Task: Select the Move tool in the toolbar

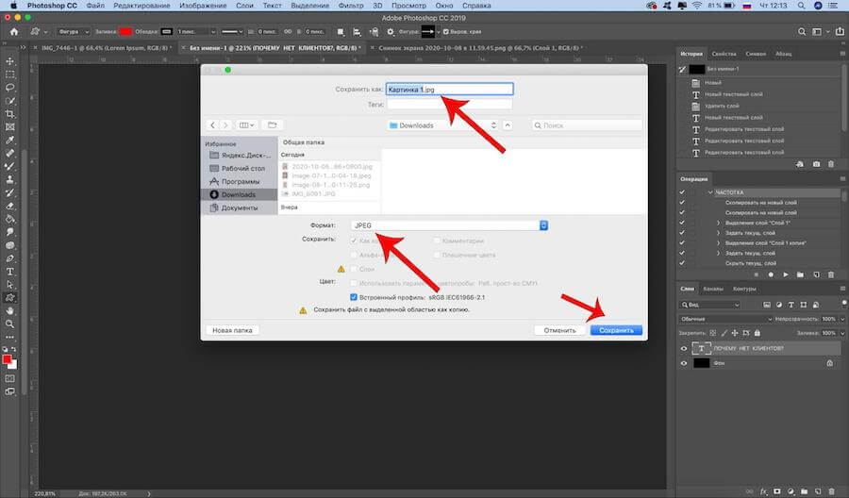Action: click(9, 58)
